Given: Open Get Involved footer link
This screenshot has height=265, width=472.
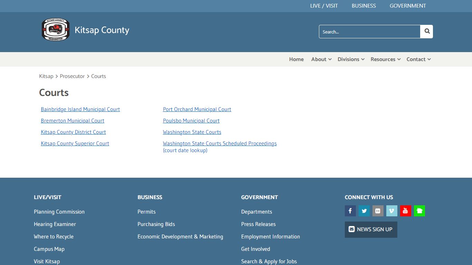Looking at the screenshot, I should tap(256, 249).
